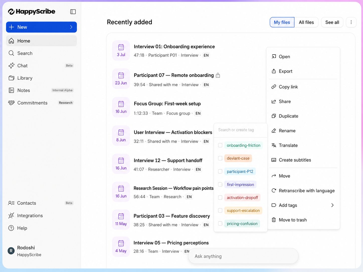
Task: Click the New label on blue button
Action: click(22, 27)
